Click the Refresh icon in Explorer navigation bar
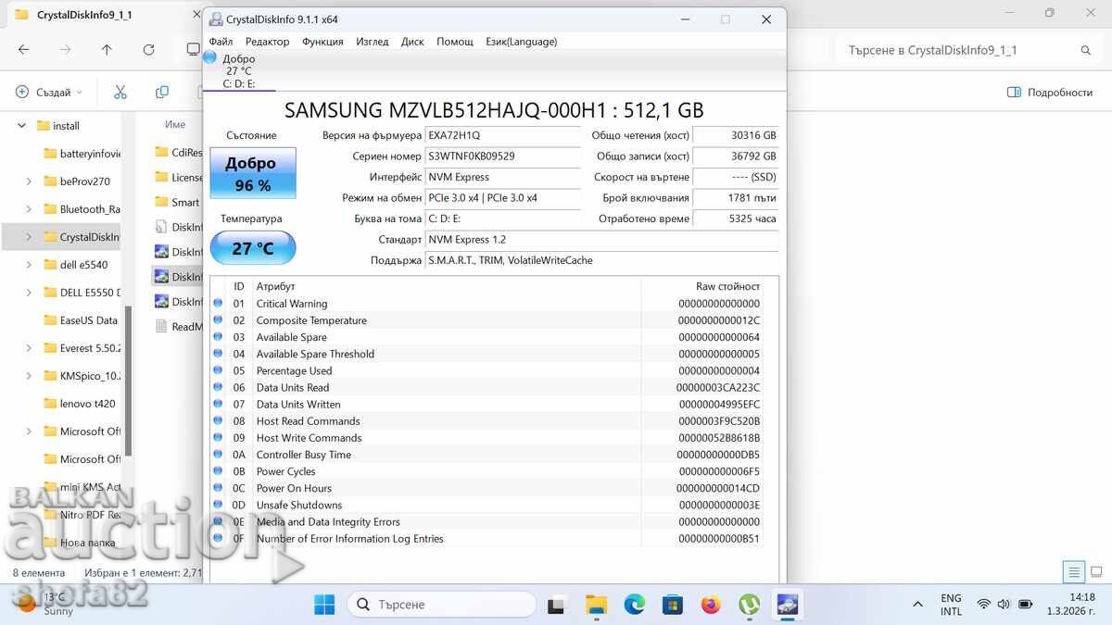Image resolution: width=1112 pixels, height=625 pixels. pos(148,51)
